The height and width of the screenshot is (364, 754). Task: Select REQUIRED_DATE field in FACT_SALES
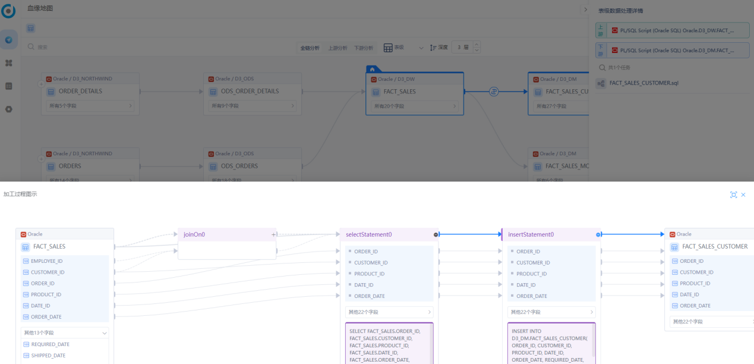(x=65, y=344)
